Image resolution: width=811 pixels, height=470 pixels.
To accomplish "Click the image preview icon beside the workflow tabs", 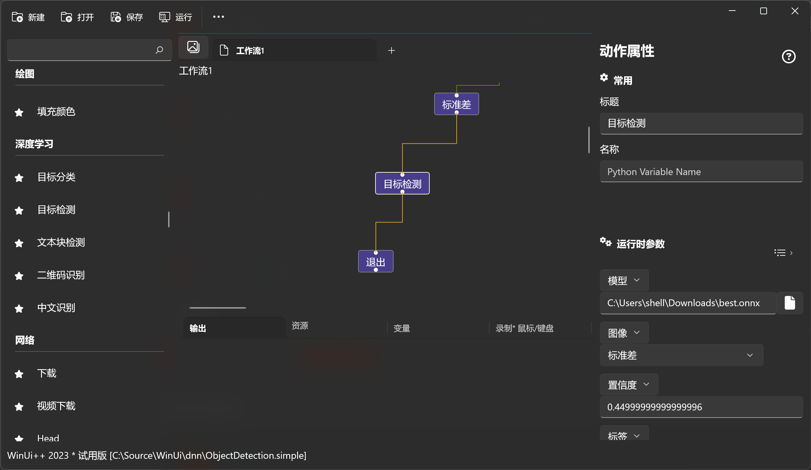I will pos(193,47).
